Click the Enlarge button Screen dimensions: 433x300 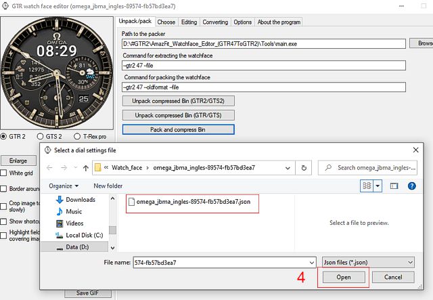pos(18,160)
